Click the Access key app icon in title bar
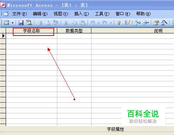 coord(3,5)
